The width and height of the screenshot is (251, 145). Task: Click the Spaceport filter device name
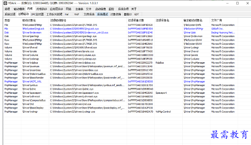[x=161, y=93]
